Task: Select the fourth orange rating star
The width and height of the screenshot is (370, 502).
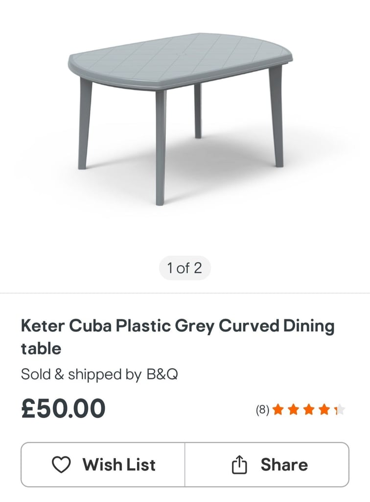Action: tap(324, 409)
